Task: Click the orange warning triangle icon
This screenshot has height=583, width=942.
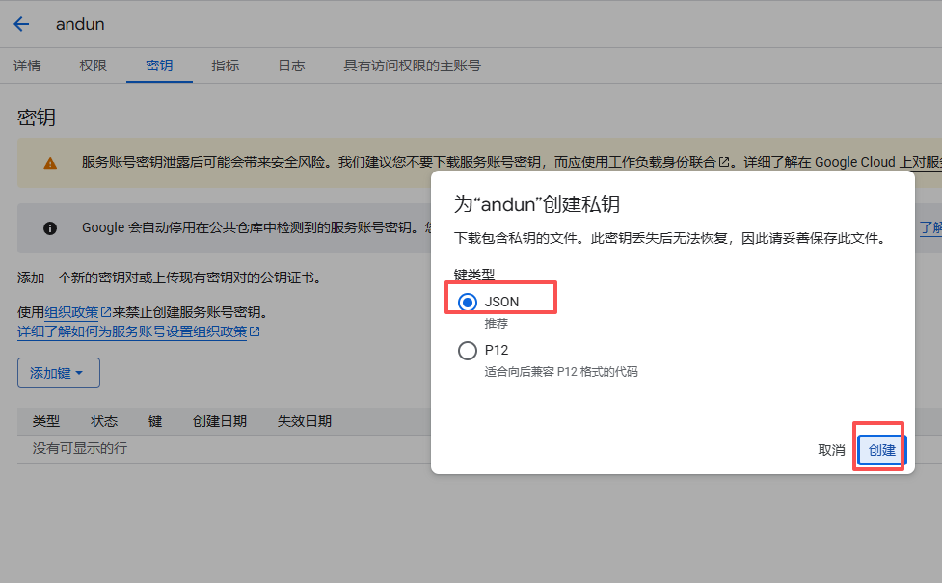Action: (50, 163)
